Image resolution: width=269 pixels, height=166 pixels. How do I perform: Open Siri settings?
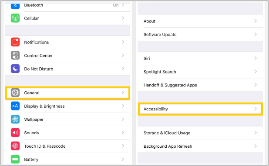tap(200, 58)
